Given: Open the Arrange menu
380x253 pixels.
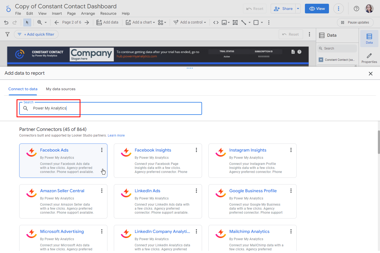Looking at the screenshot, I should [88, 14].
